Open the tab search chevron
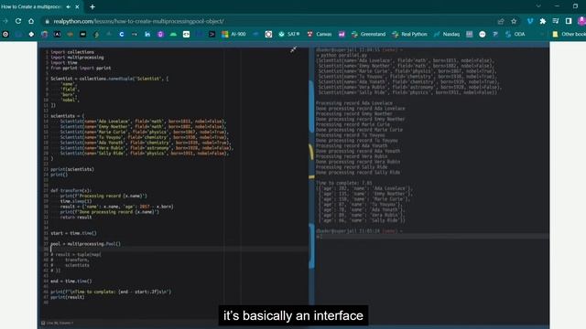The image size is (586, 329). (x=538, y=6)
